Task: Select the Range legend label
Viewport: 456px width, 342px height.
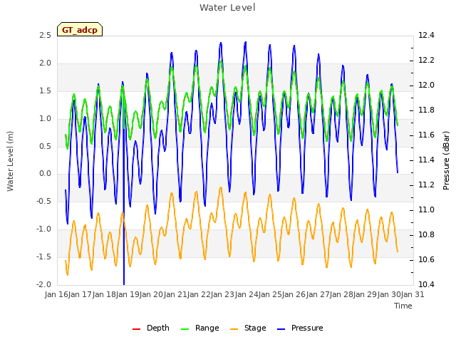Action: (x=207, y=328)
